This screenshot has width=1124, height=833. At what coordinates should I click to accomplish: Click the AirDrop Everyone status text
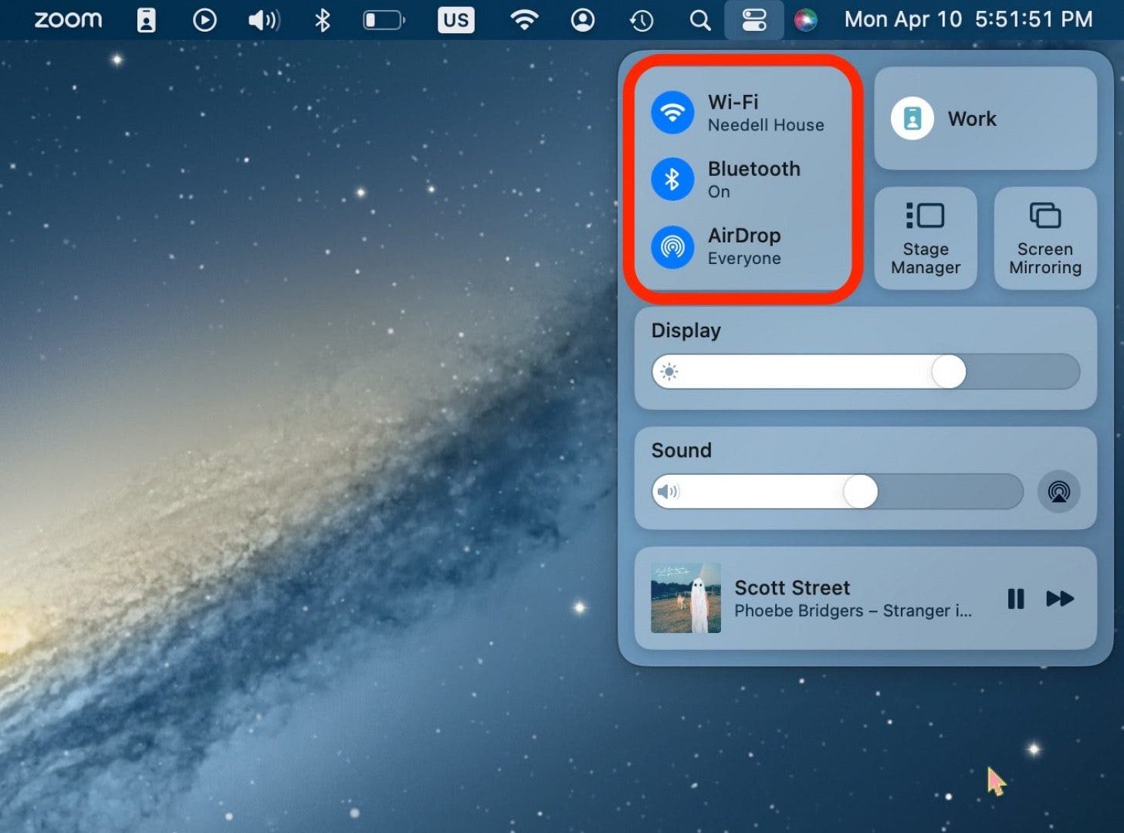coord(744,259)
